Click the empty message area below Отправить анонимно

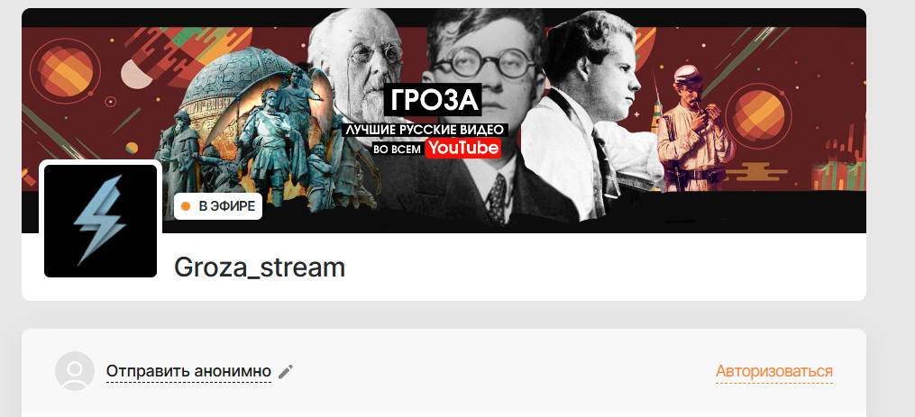click(444, 406)
